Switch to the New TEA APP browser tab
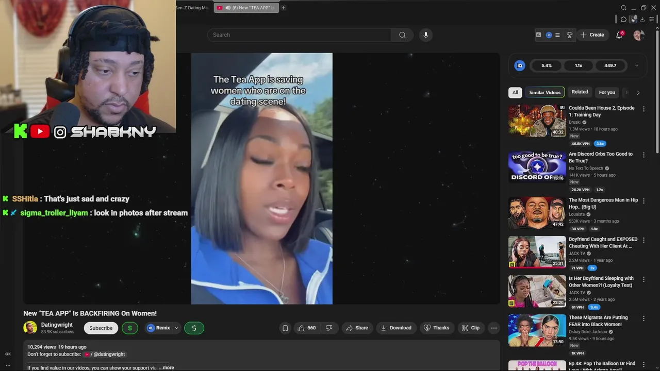The image size is (660, 371). pos(246,8)
